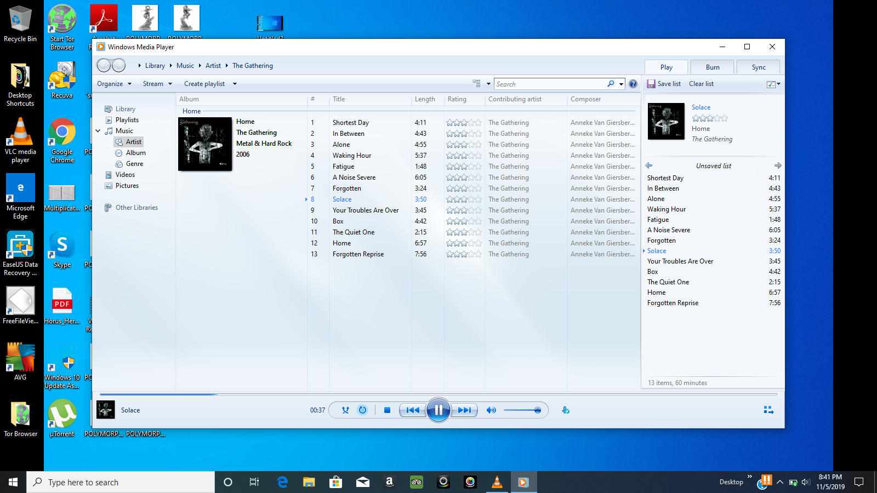This screenshot has height=493, width=877.
Task: Click the Home album cover thumbnail
Action: [205, 144]
